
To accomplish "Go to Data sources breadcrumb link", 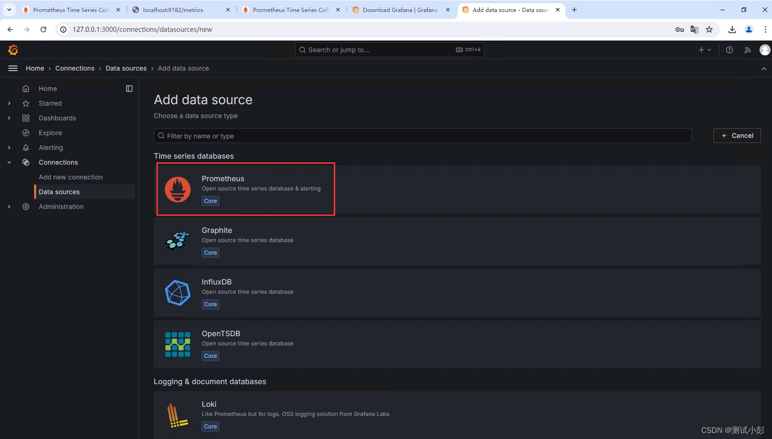I will pos(126,68).
